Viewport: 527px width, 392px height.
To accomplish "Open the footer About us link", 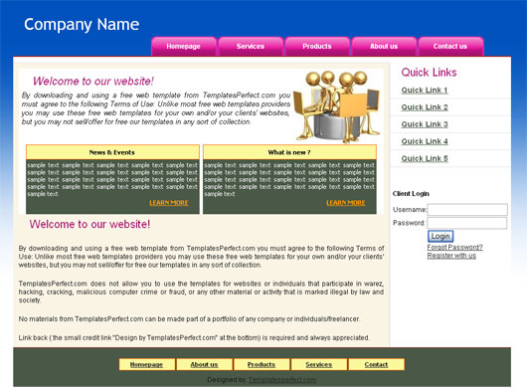I will point(204,364).
